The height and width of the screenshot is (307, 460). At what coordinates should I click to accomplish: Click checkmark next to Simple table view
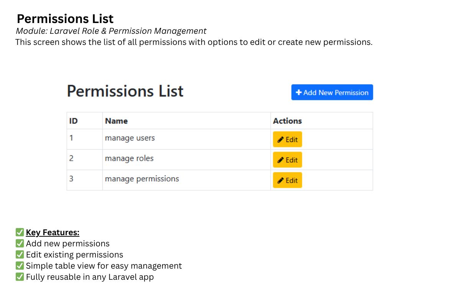(x=20, y=266)
